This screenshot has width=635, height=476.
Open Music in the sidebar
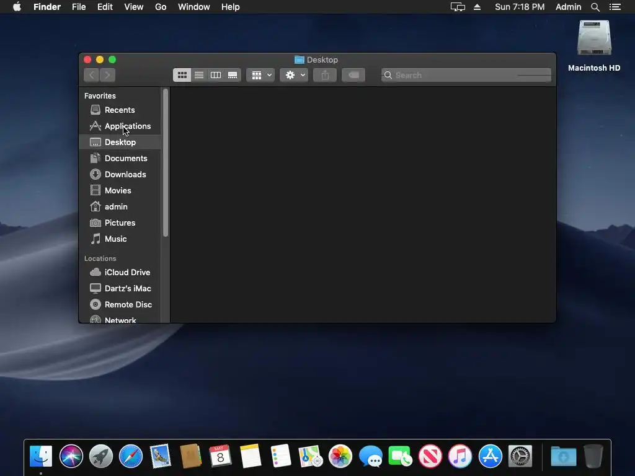coord(120,239)
